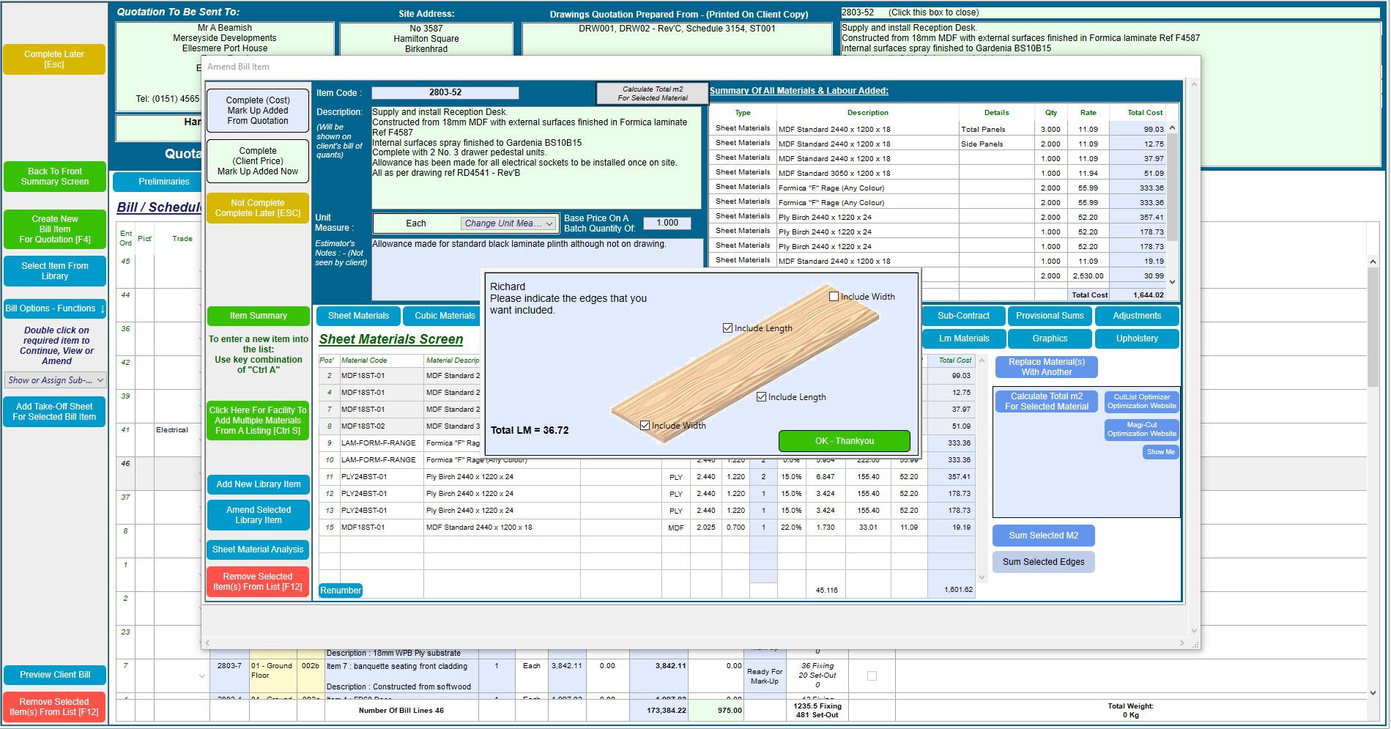
Task: Uncheck the Include Length checkbox
Action: pyautogui.click(x=727, y=328)
